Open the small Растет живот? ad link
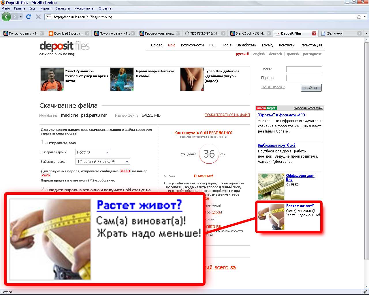369x295 pixels. [300, 206]
